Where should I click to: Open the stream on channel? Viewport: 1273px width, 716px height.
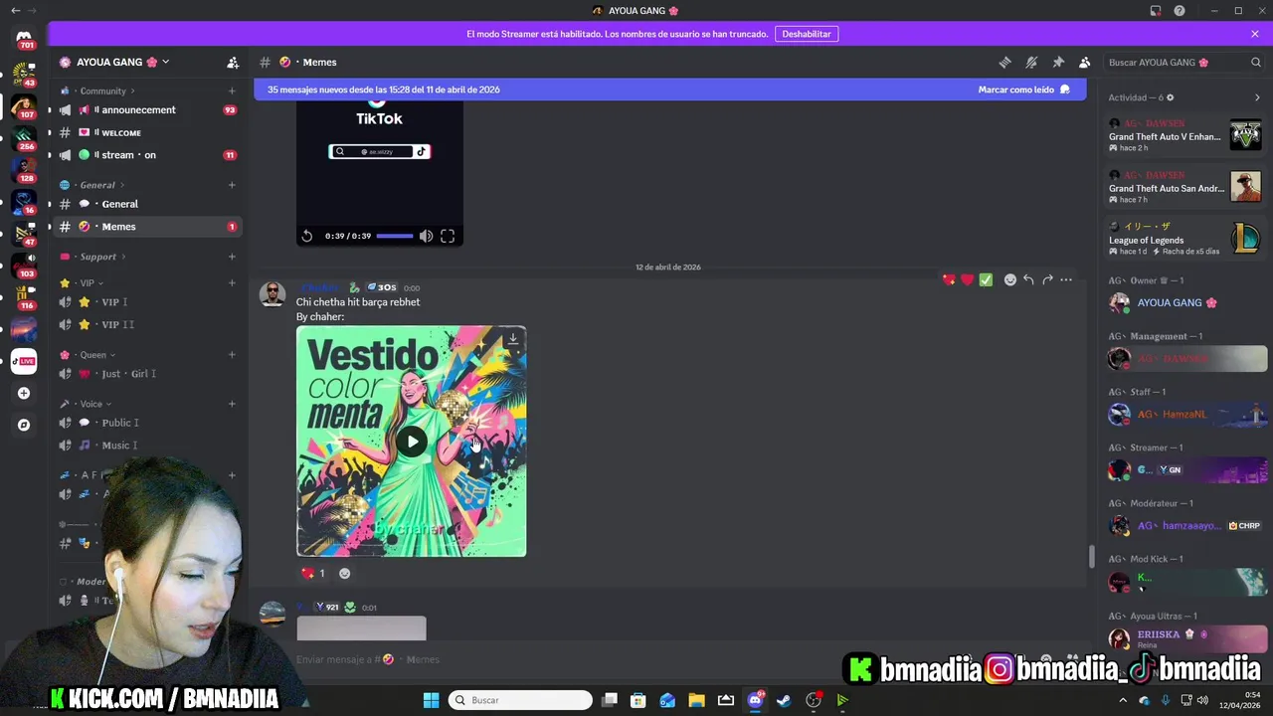(148, 155)
